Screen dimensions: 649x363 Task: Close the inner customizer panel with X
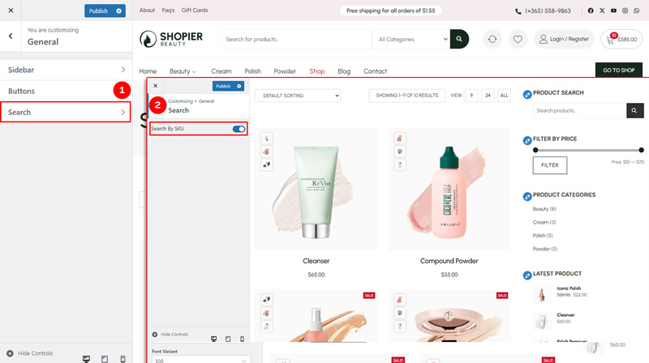coord(155,86)
